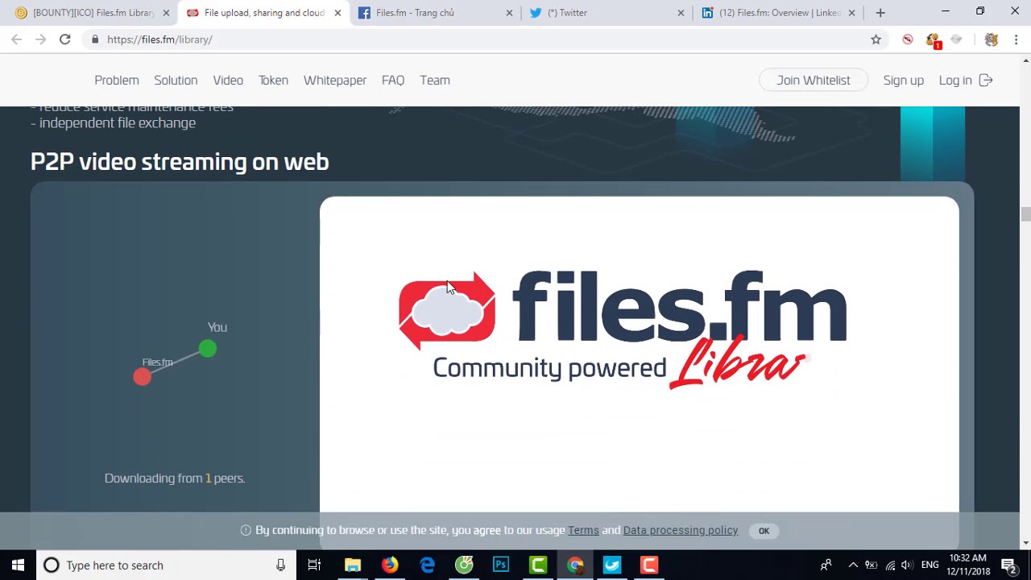Click the browser forward arrow
1031x580 pixels.
click(x=40, y=39)
